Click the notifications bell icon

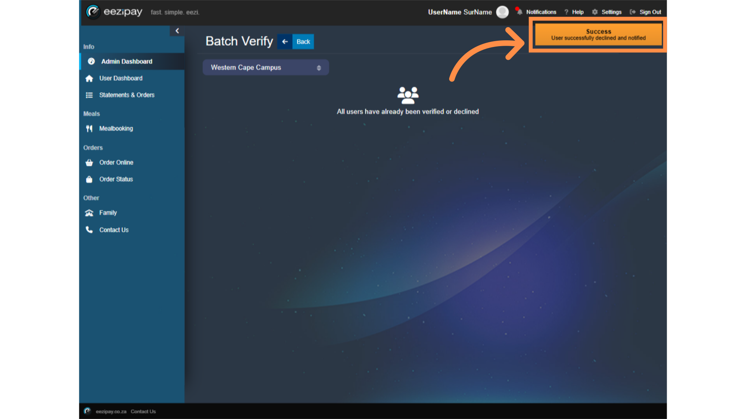click(x=519, y=11)
